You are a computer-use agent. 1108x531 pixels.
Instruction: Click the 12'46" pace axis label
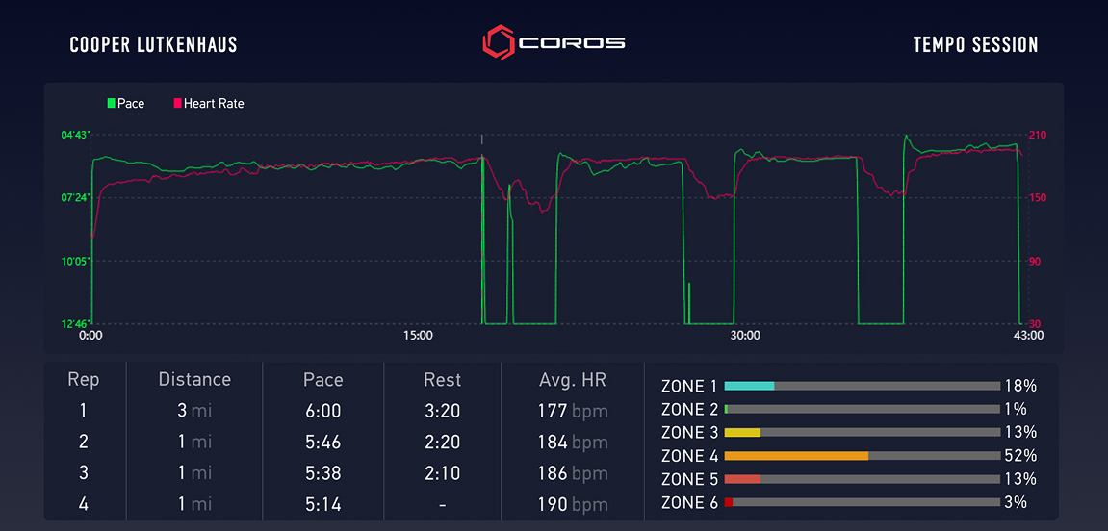coord(78,324)
